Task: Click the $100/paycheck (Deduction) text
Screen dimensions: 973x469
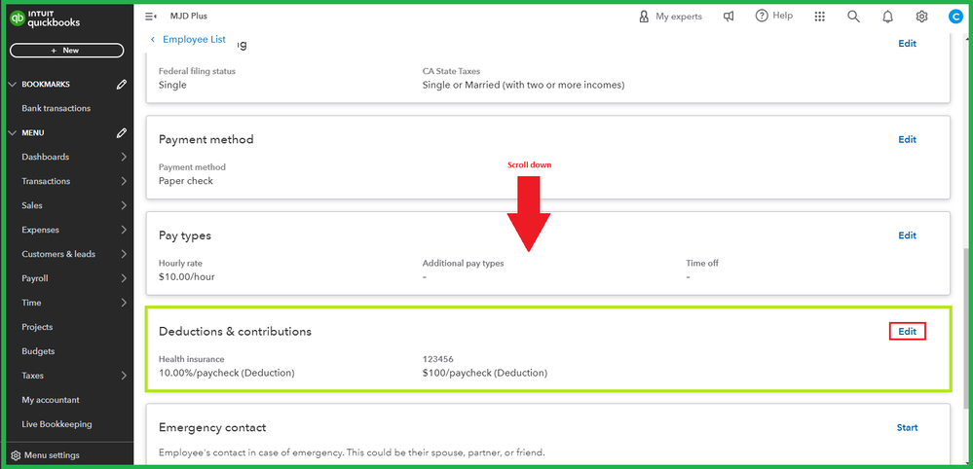Action: point(485,373)
